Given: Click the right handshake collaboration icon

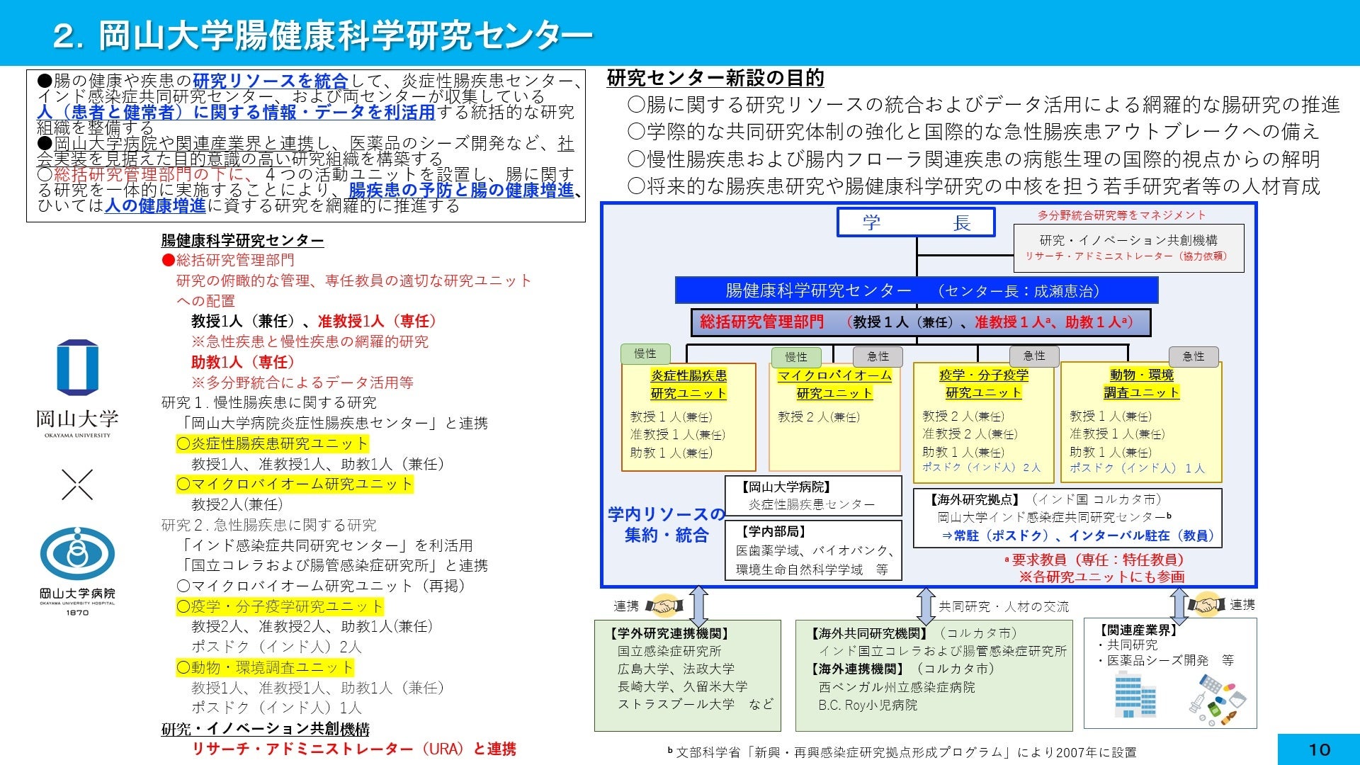Looking at the screenshot, I should click(x=1206, y=604).
